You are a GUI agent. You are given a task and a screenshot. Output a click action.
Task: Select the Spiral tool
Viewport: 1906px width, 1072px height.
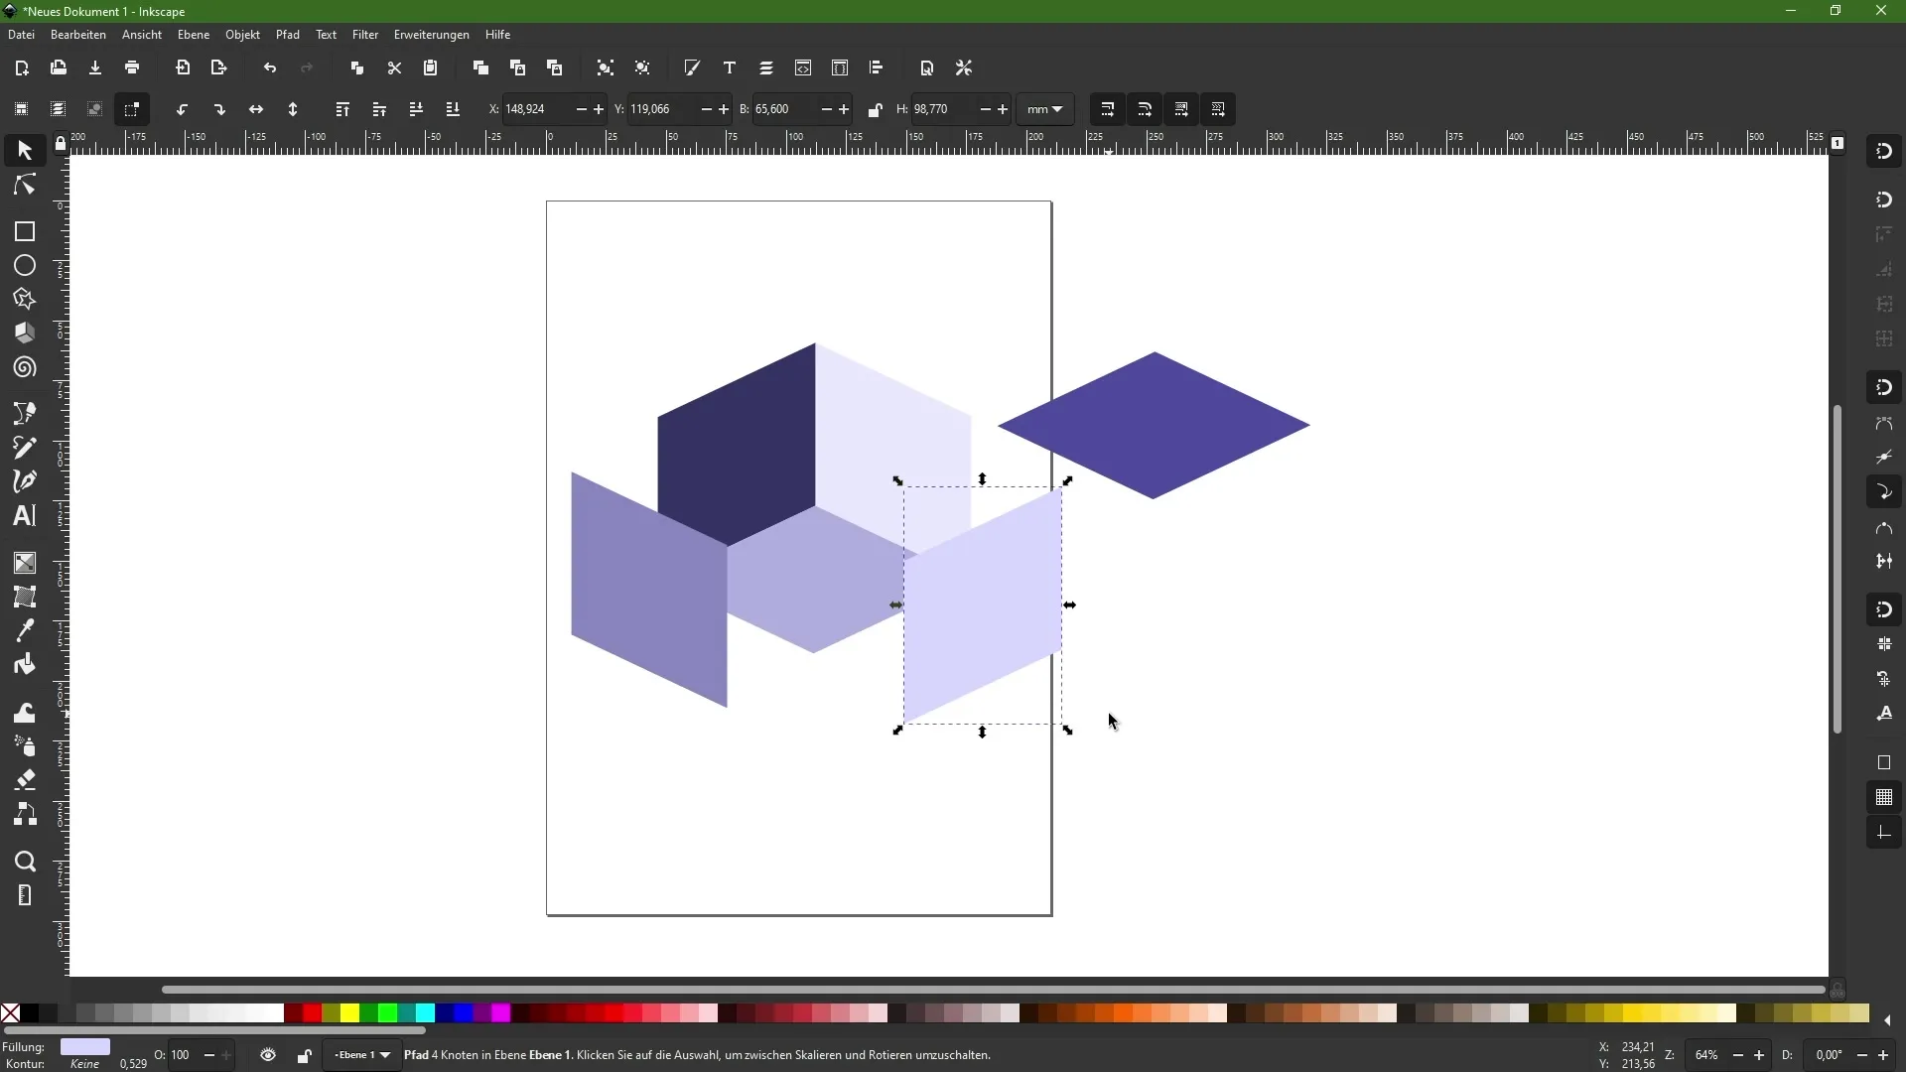(25, 368)
